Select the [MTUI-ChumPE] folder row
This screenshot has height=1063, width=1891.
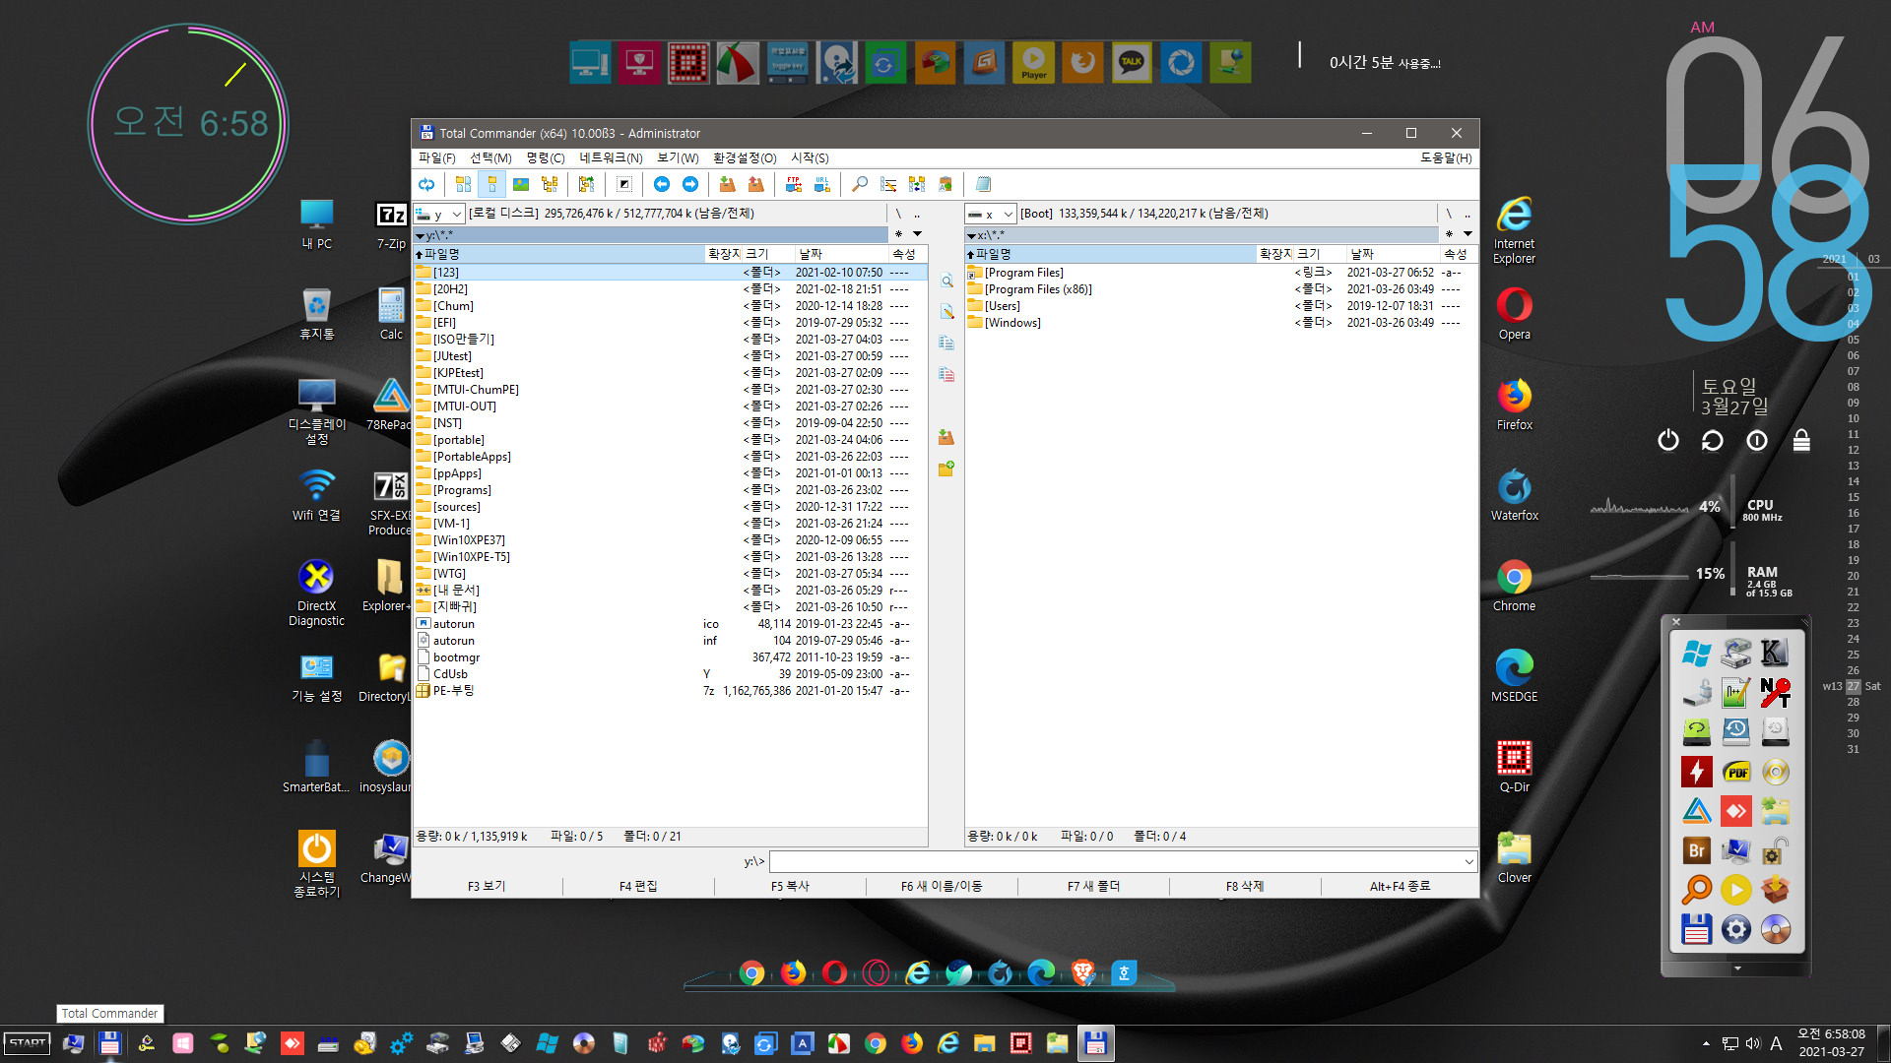point(670,390)
